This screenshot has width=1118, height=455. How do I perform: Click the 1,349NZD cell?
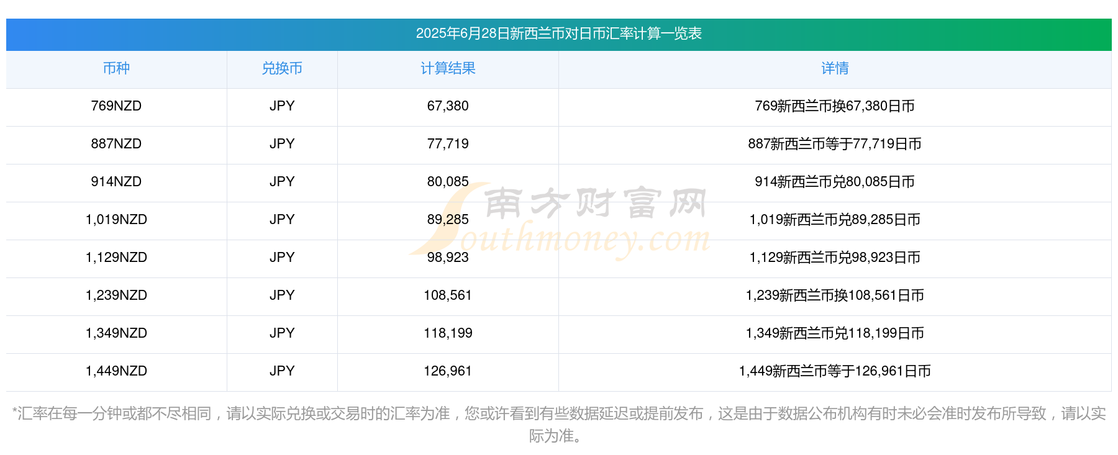point(116,333)
